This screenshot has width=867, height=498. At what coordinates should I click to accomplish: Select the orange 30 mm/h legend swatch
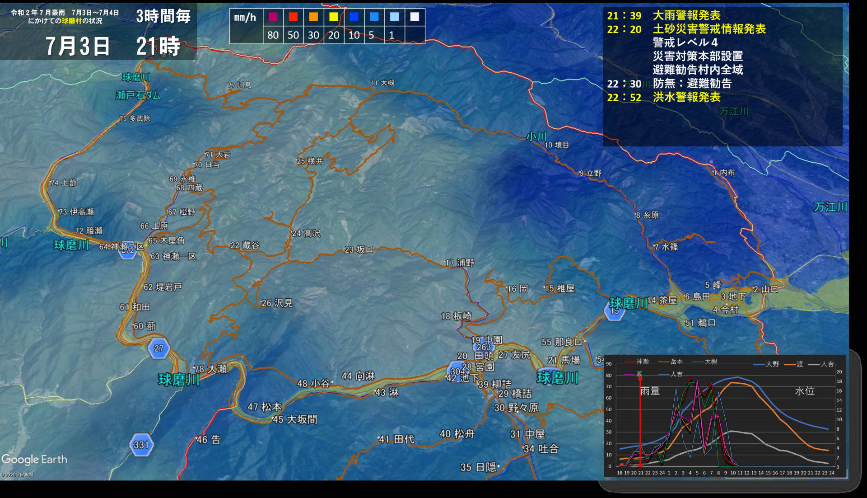[x=313, y=17]
